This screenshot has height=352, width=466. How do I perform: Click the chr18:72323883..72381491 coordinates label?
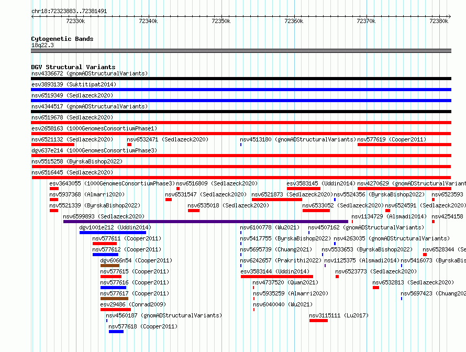point(69,12)
